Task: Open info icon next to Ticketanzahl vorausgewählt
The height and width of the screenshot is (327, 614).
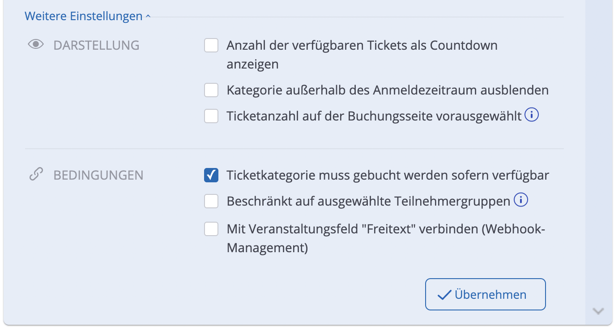Action: pos(532,116)
